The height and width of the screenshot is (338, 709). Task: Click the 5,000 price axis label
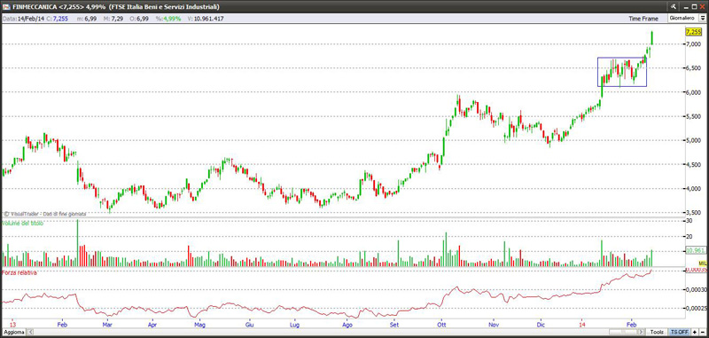[x=694, y=140]
